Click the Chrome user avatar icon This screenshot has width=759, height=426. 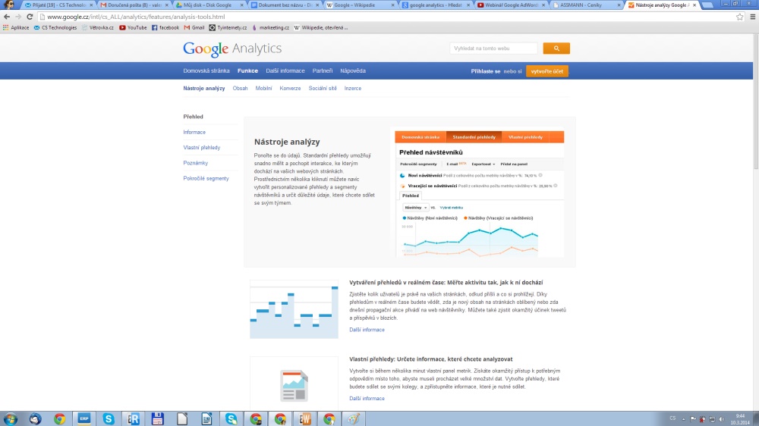point(8,5)
